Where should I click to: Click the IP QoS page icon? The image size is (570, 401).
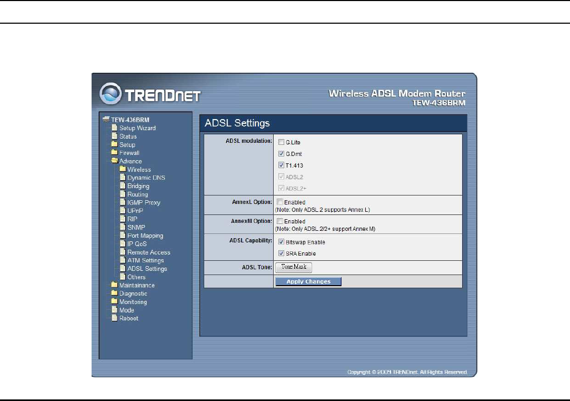pyautogui.click(x=123, y=243)
